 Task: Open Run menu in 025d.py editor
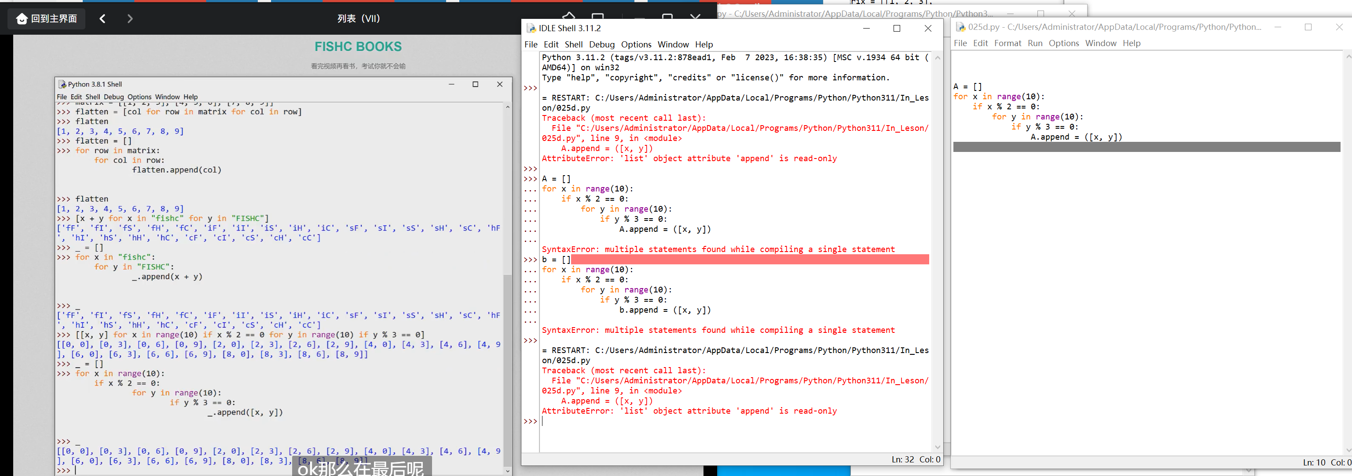click(1035, 43)
